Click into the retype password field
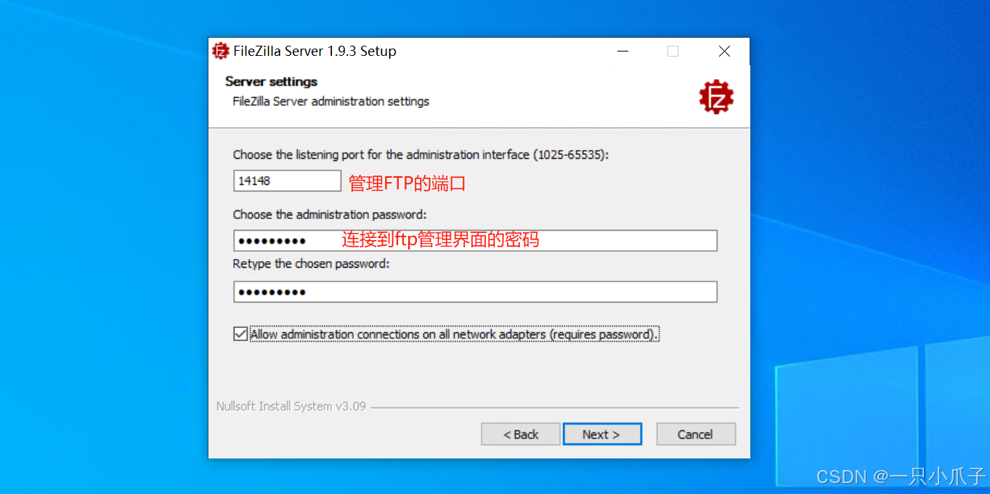990x494 pixels. (x=475, y=292)
